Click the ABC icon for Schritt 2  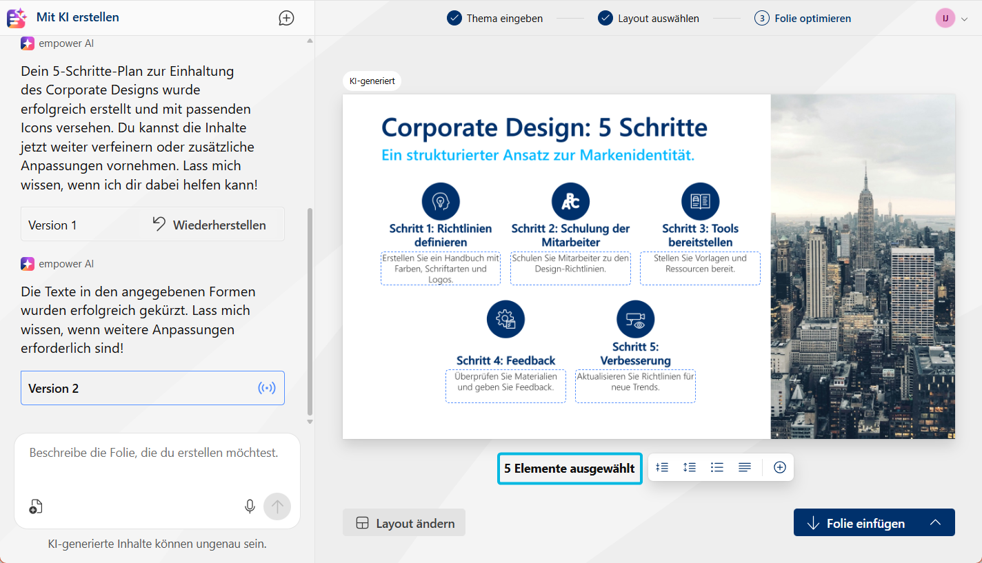tap(570, 201)
